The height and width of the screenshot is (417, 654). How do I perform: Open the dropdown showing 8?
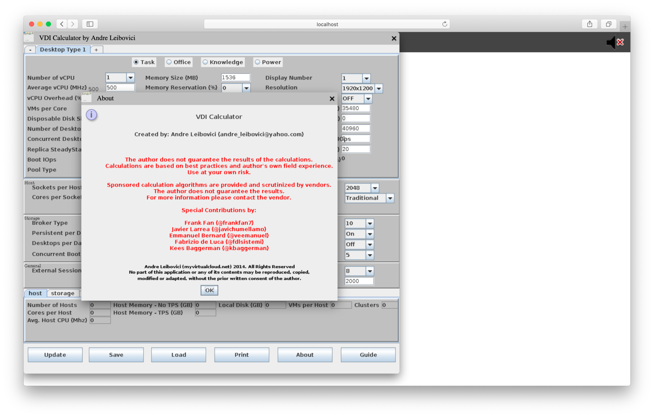370,271
